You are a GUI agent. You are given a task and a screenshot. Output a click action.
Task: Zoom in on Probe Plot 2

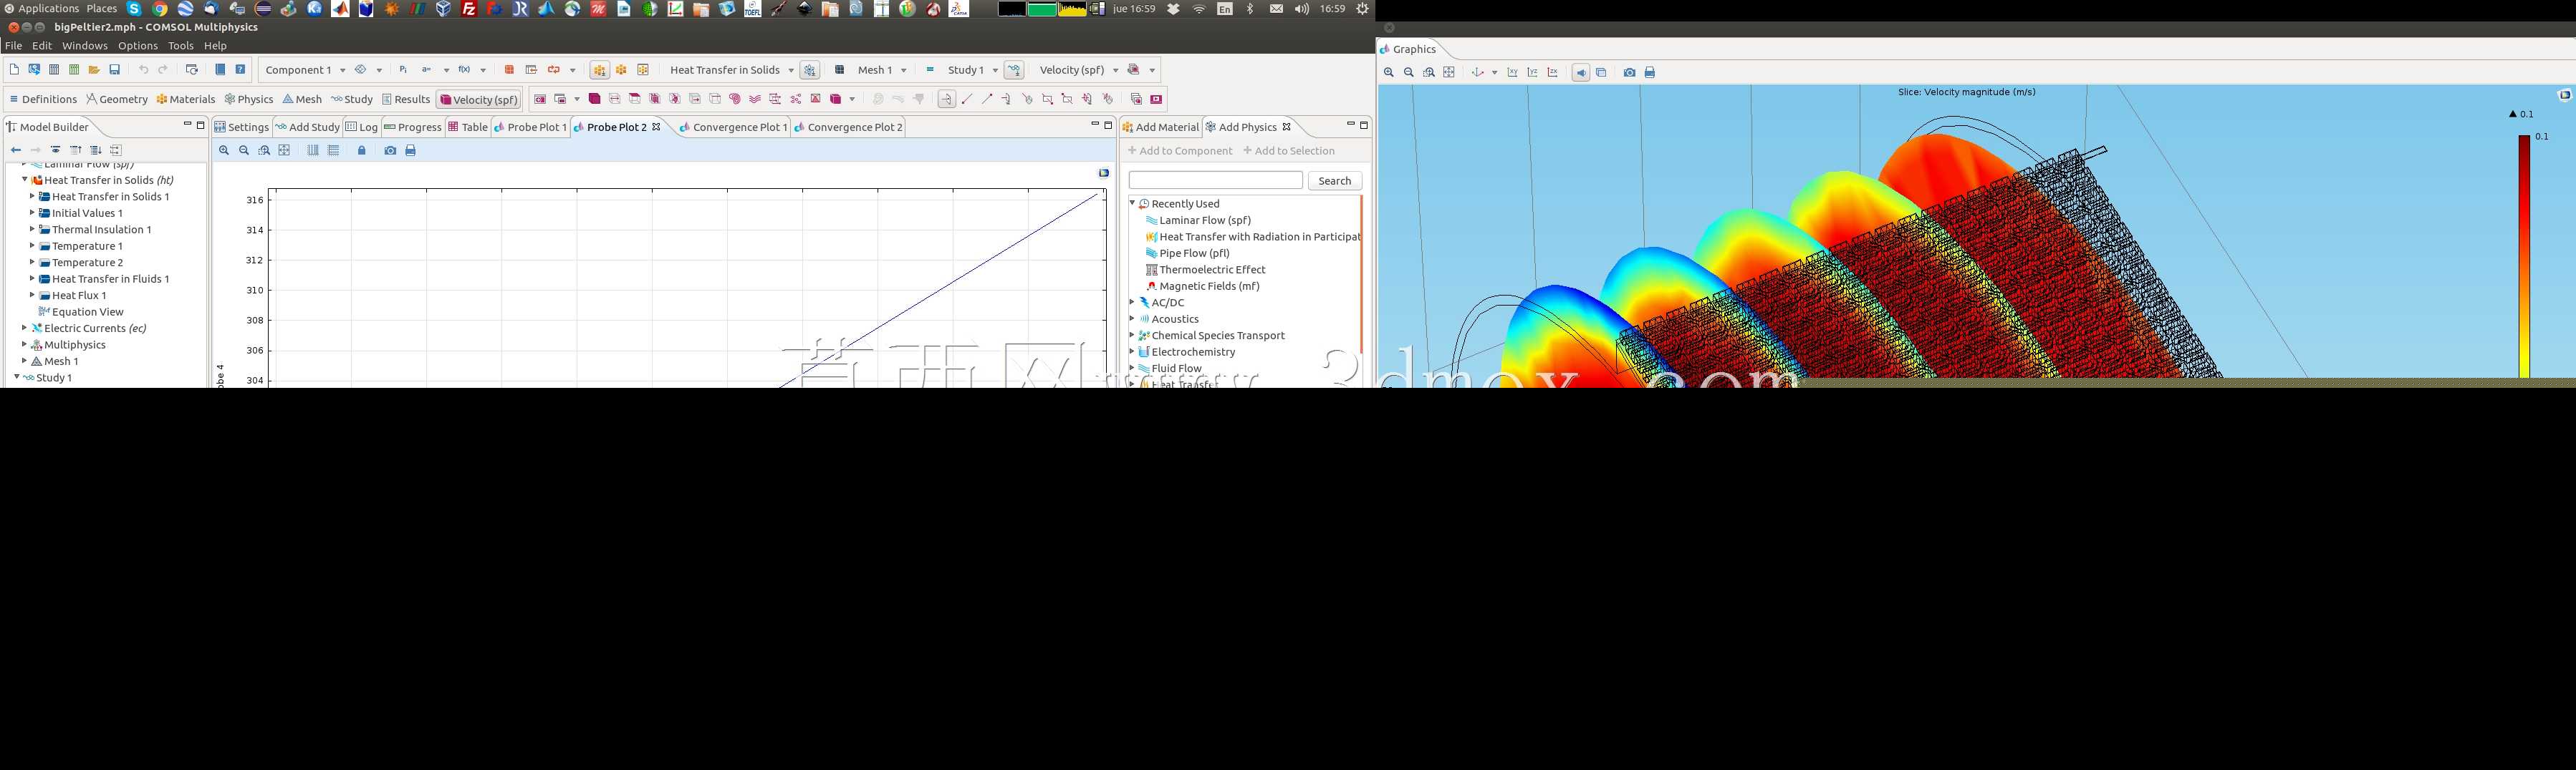[224, 151]
